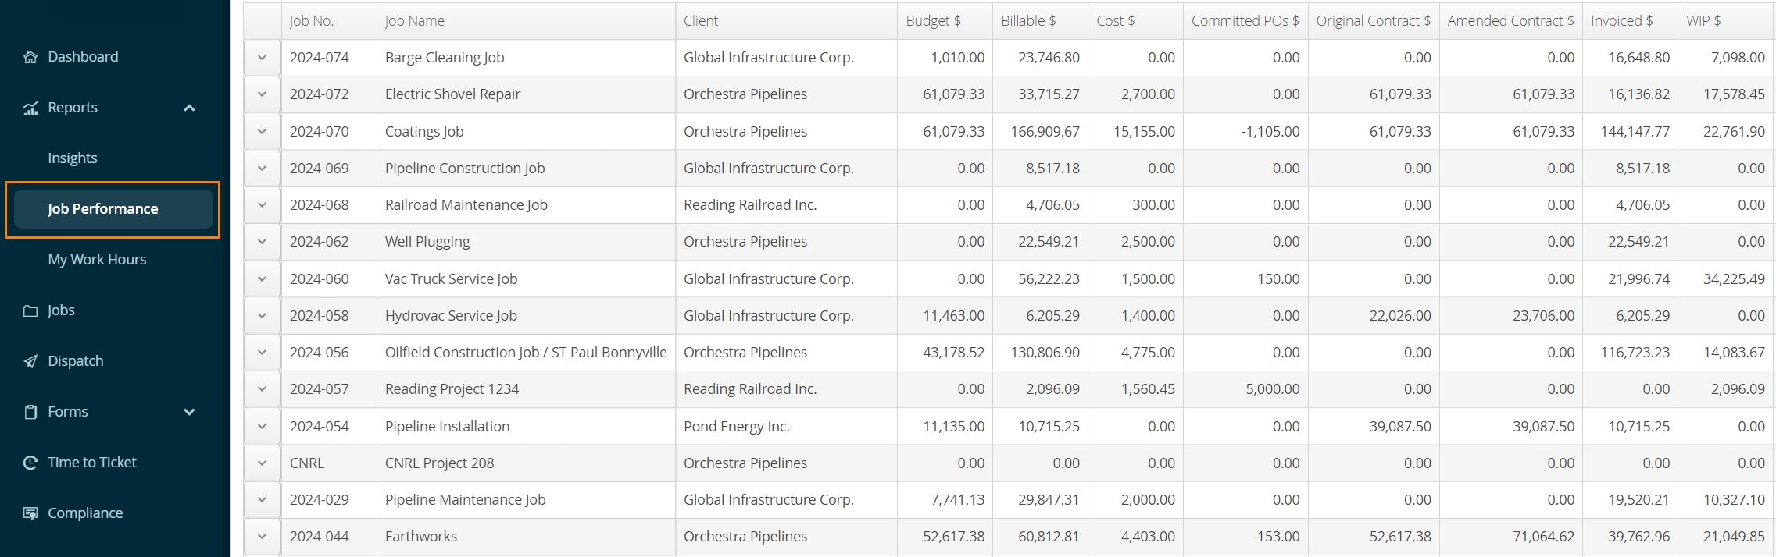Click job number 2024-072

click(x=320, y=94)
